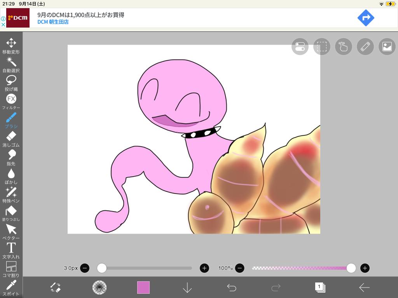Toggle the stabilizer hand gesture button

tap(343, 47)
